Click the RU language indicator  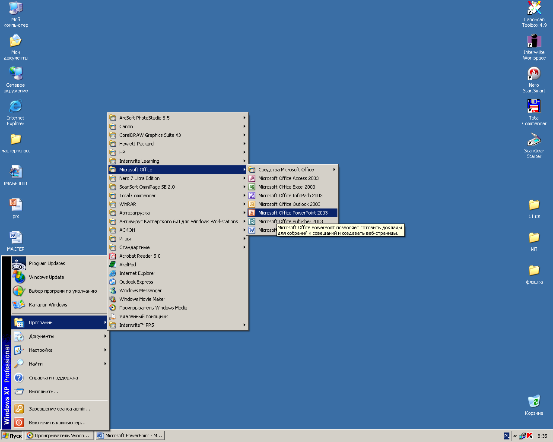click(x=507, y=436)
